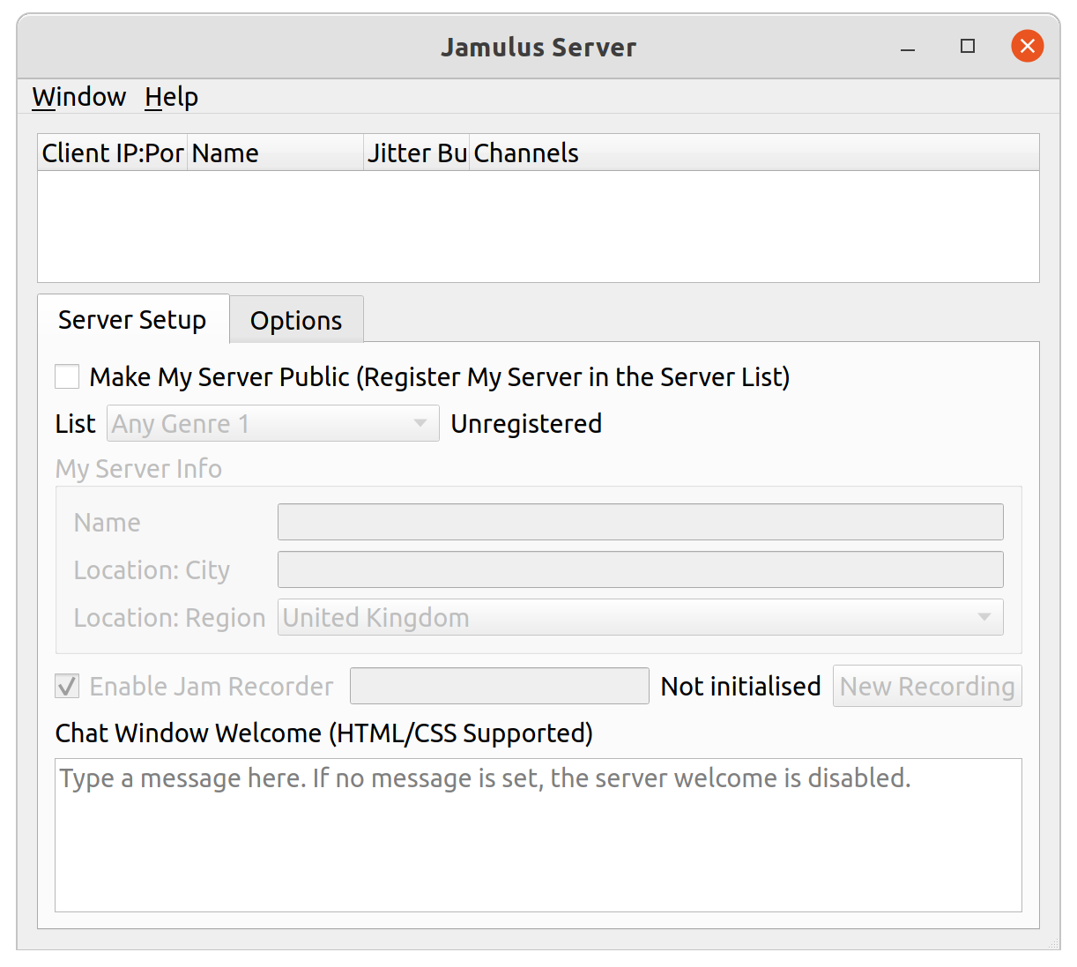
Task: Open the Help menu
Action: [x=172, y=97]
